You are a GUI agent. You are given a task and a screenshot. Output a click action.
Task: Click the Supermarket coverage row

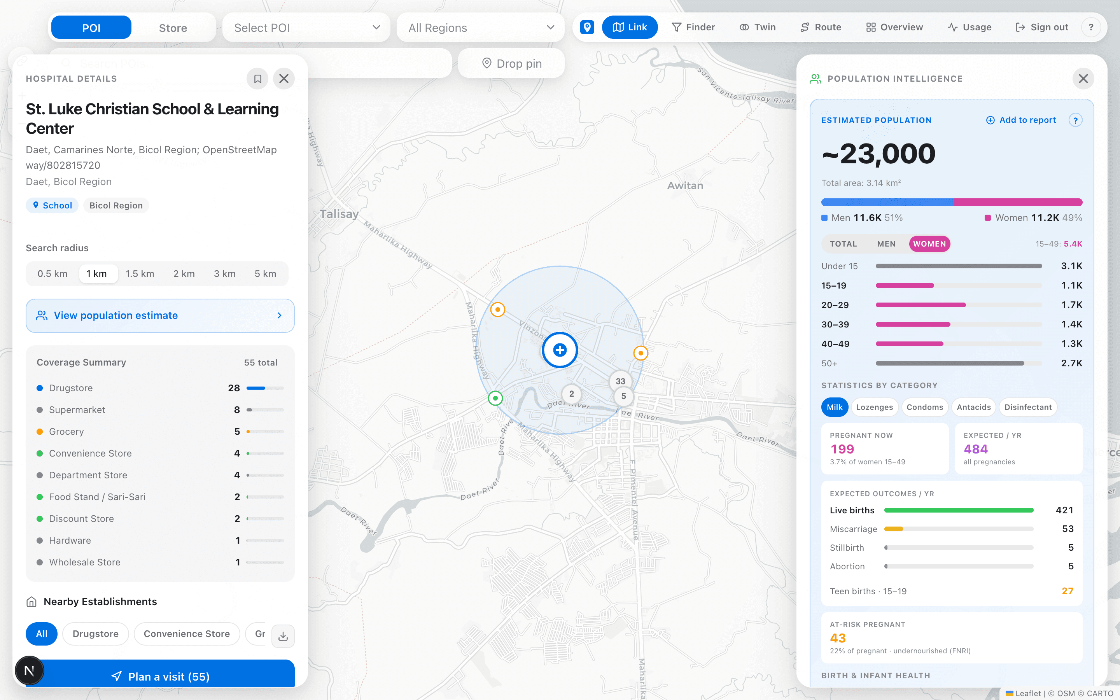pos(160,410)
